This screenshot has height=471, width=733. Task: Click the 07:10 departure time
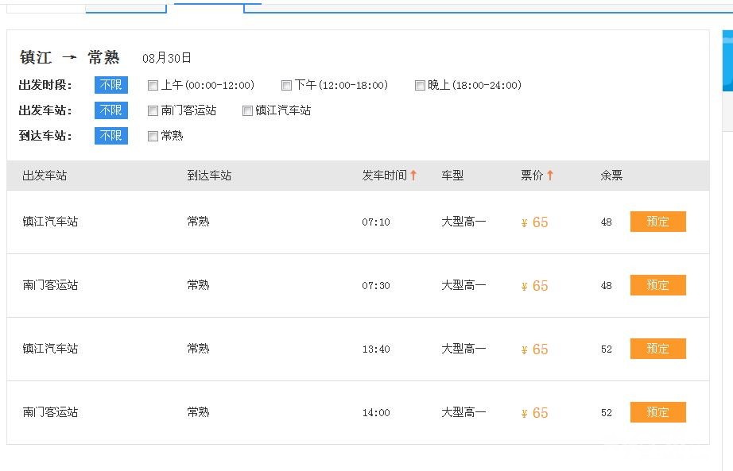click(376, 222)
